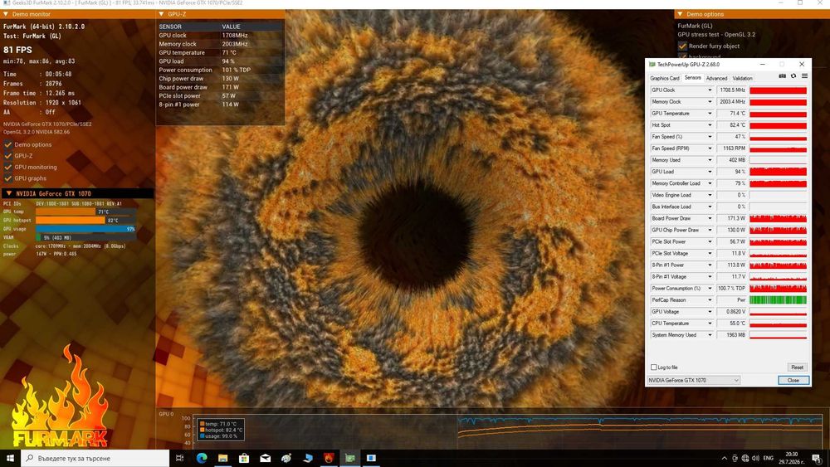Open Microsoft Store from the taskbar
The image size is (830, 467).
(x=244, y=458)
